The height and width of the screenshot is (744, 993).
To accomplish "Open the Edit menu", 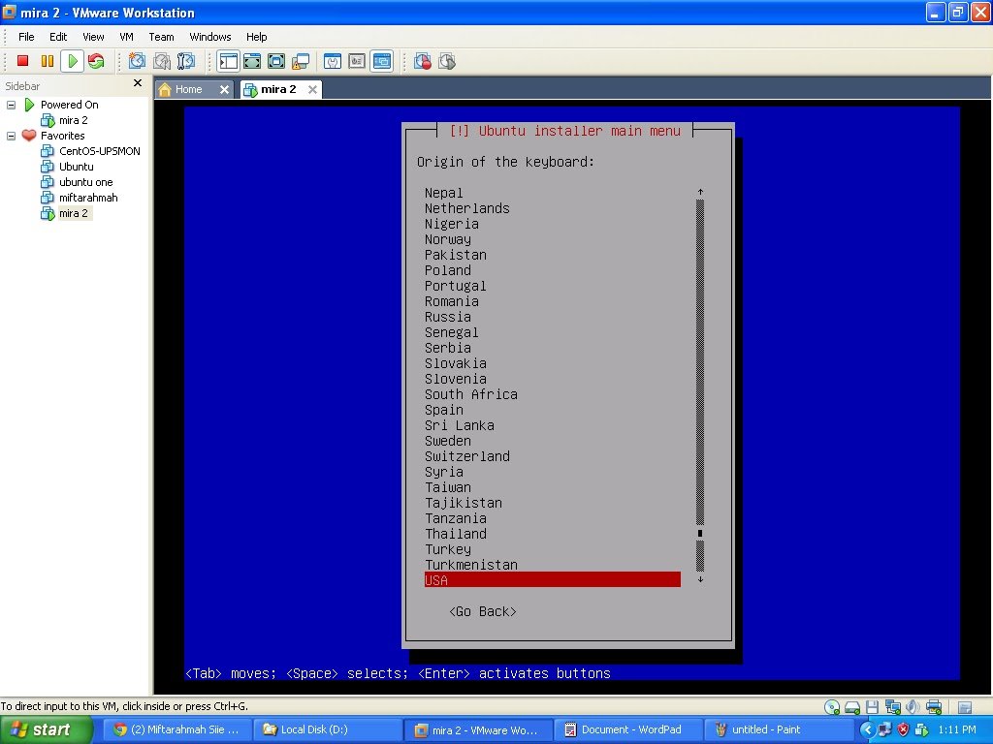I will [58, 37].
